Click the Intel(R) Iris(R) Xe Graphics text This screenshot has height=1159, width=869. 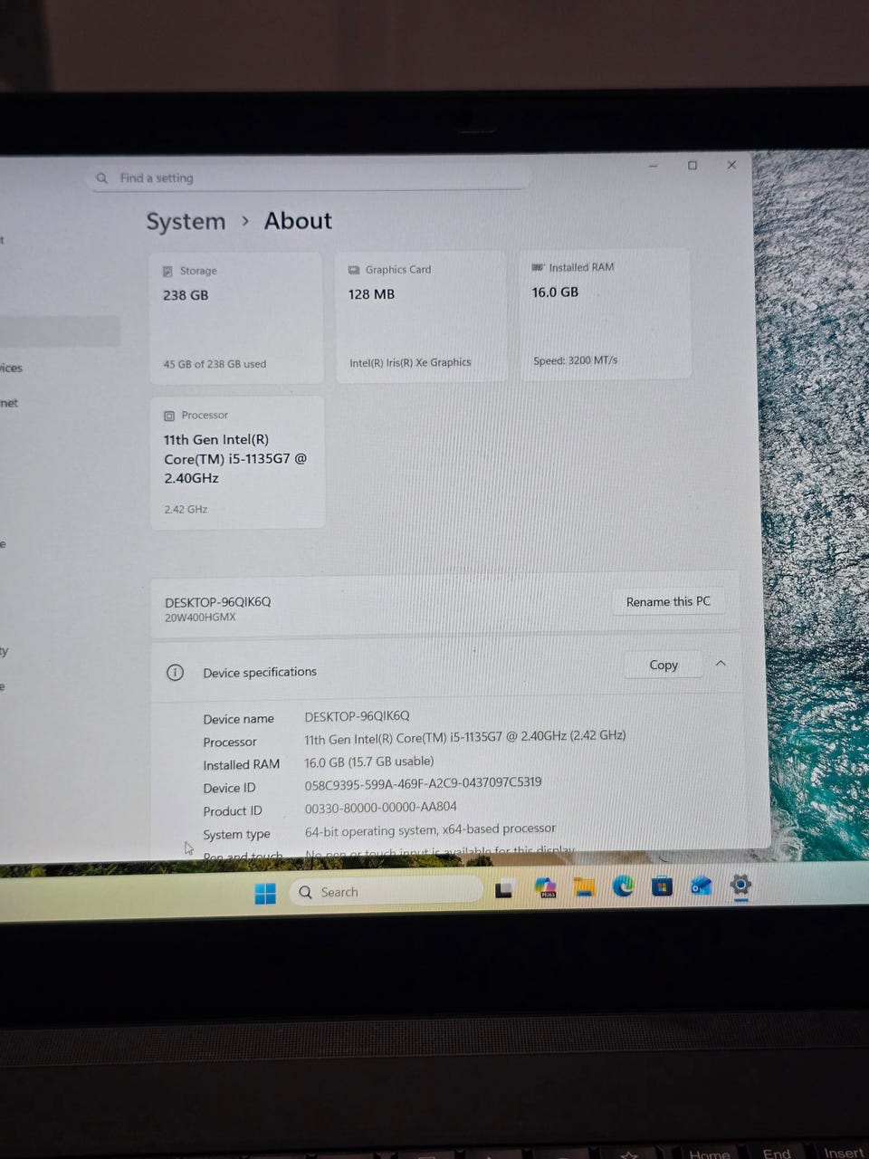click(410, 362)
